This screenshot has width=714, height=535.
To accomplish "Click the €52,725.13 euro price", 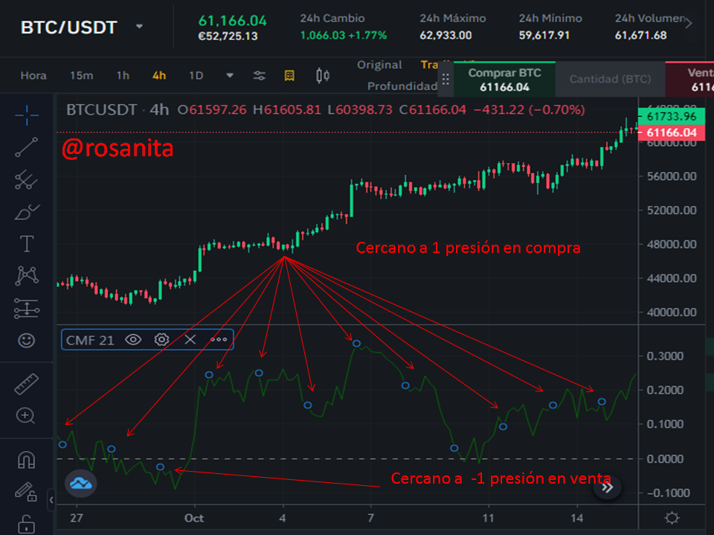I will pyautogui.click(x=228, y=36).
